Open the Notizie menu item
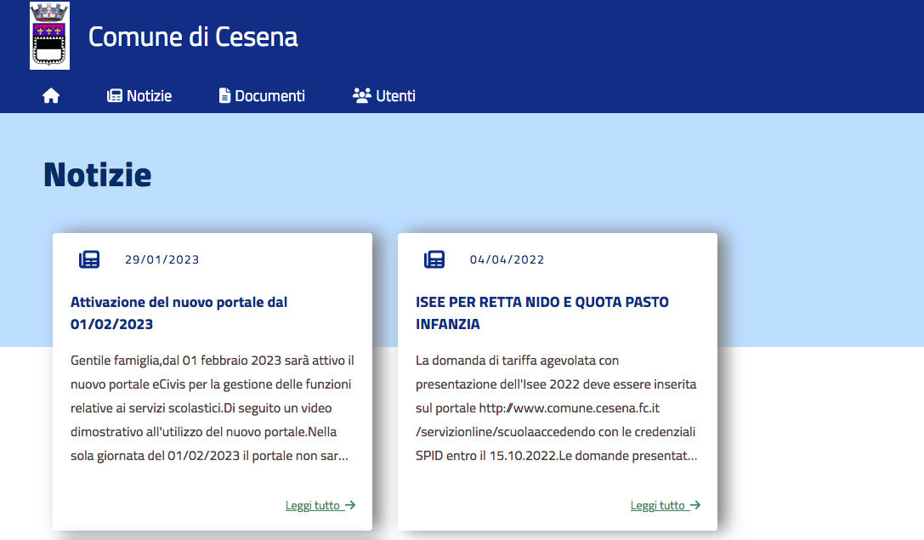The image size is (924, 540). pyautogui.click(x=149, y=96)
